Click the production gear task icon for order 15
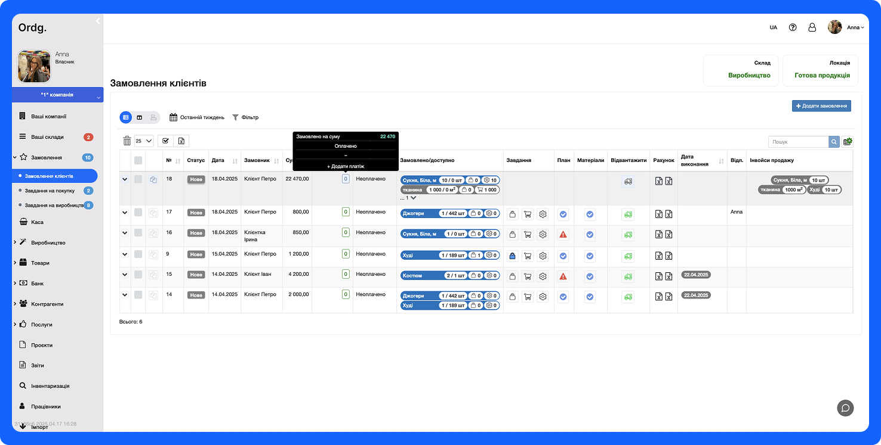The width and height of the screenshot is (881, 445). [x=543, y=276]
